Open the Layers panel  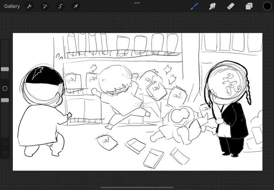pos(249,6)
